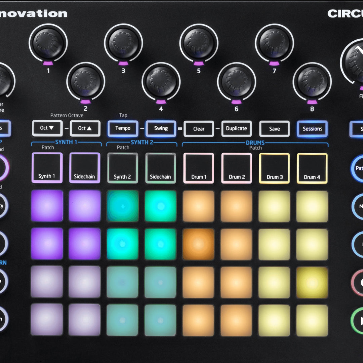This screenshot has width=363, height=363.
Task: Open the Sessions view
Action: pyautogui.click(x=312, y=129)
